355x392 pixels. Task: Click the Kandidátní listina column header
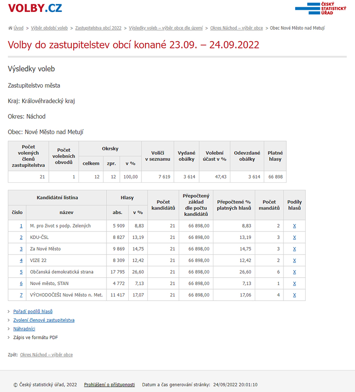[x=57, y=197]
